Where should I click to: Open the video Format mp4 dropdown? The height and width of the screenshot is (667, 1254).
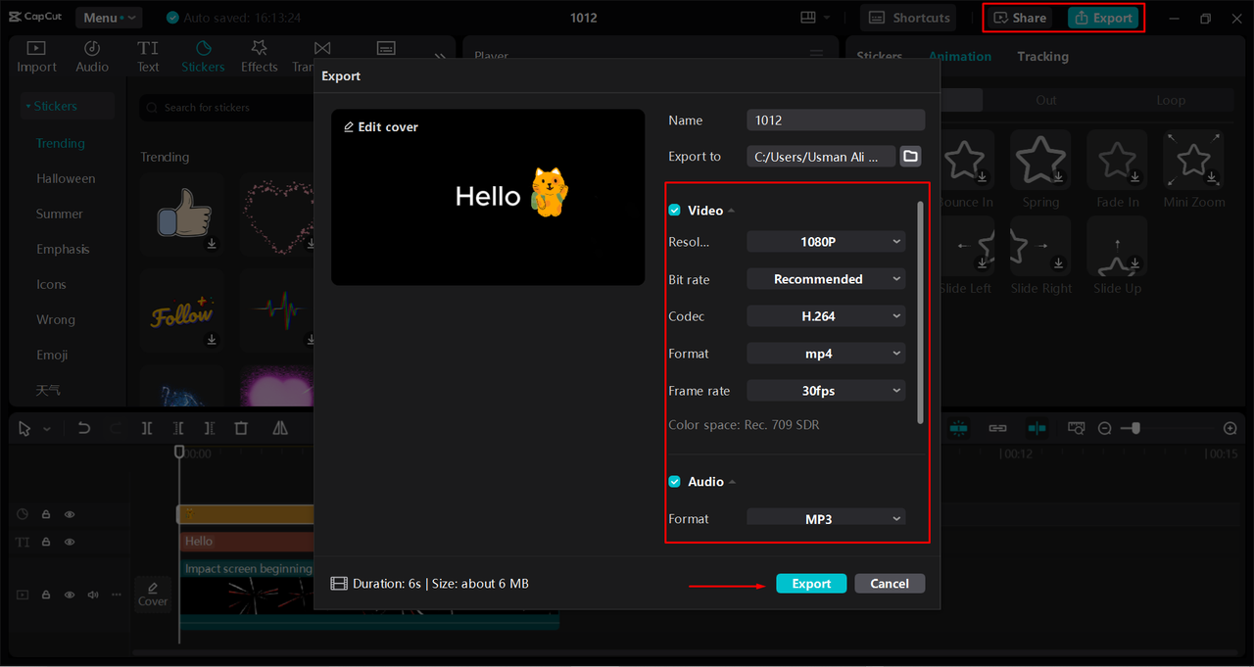[x=826, y=354]
